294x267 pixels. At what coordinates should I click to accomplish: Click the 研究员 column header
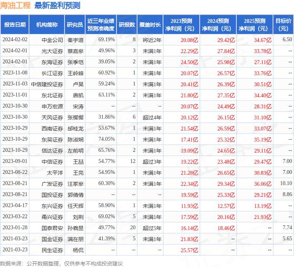[x=75, y=24]
